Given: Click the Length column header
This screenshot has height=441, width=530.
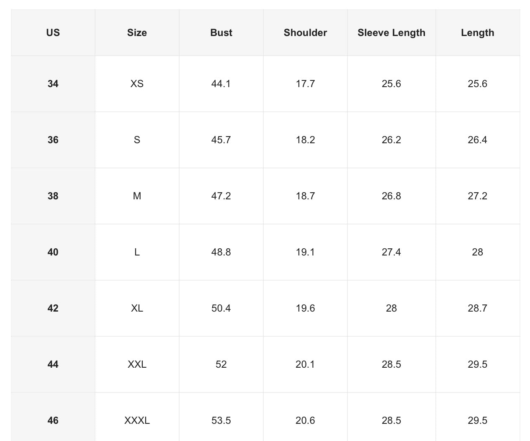Looking at the screenshot, I should 477,33.
